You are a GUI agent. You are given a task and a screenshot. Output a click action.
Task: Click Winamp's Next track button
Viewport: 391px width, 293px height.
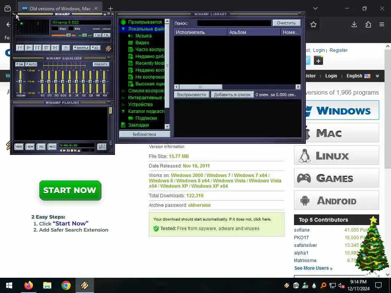(x=55, y=48)
